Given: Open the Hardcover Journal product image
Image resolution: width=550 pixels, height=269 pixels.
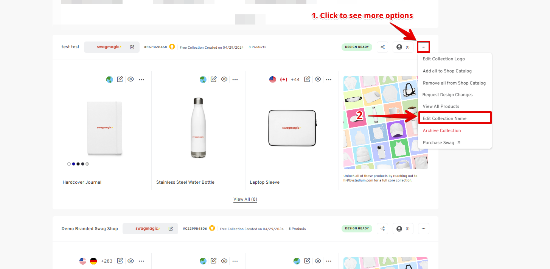Looking at the screenshot, I should pos(104,128).
